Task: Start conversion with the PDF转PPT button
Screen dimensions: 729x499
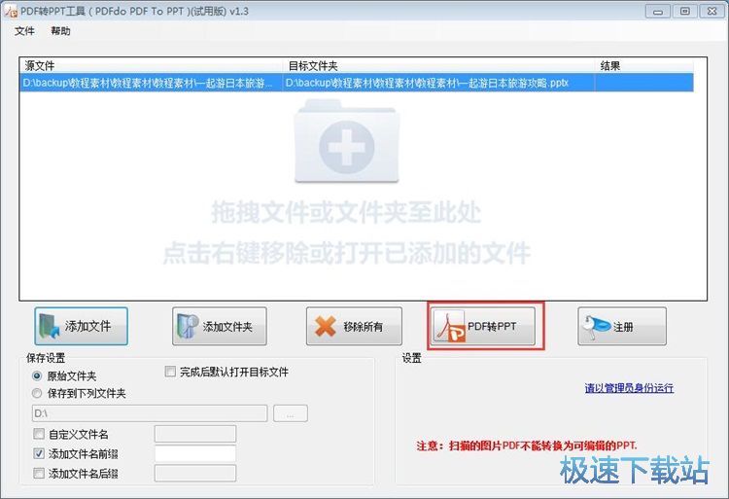Action: tap(484, 327)
